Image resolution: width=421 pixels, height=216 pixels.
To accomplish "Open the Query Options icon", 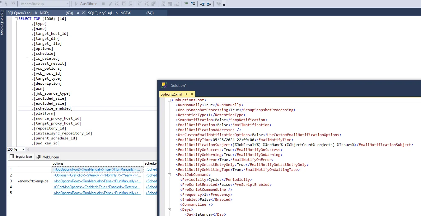I will point(124,4).
